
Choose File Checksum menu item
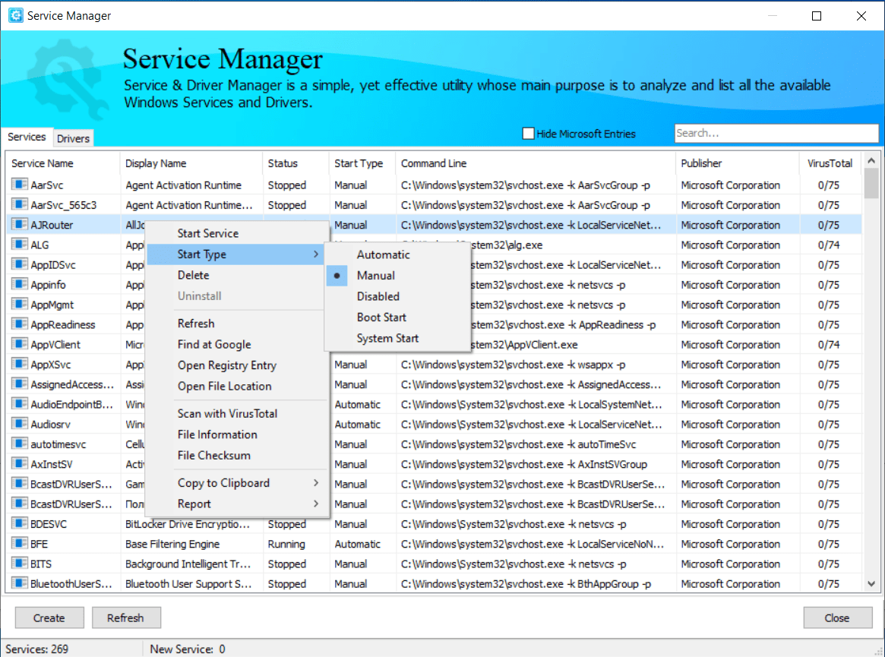[236, 456]
